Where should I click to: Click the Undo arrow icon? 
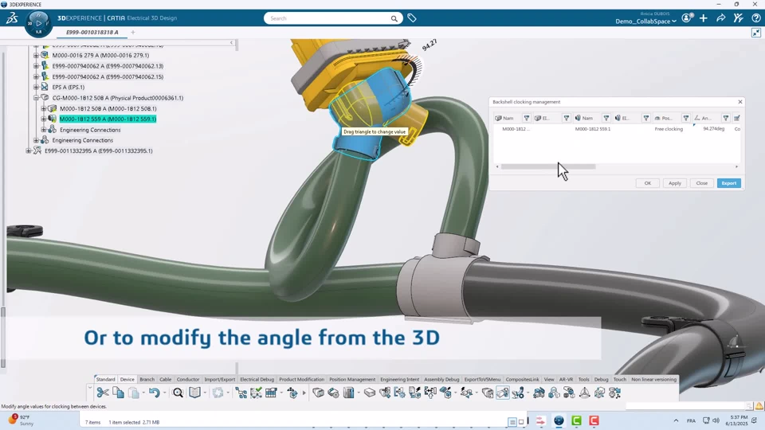click(154, 393)
